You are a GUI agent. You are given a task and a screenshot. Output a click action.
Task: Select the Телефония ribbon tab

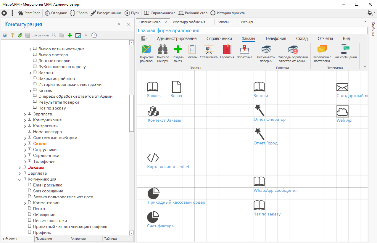(x=275, y=38)
